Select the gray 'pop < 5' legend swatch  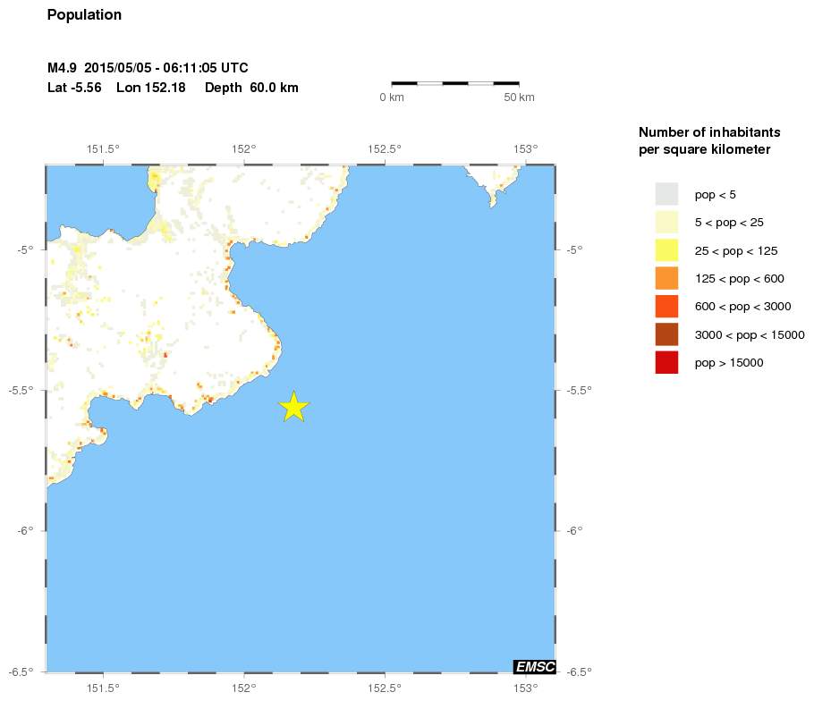(666, 194)
